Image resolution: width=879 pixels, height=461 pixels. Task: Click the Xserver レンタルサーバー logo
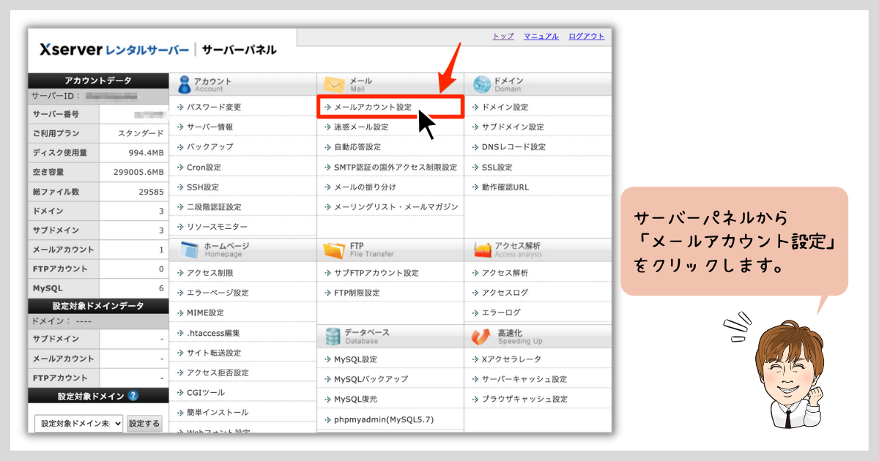(x=114, y=50)
